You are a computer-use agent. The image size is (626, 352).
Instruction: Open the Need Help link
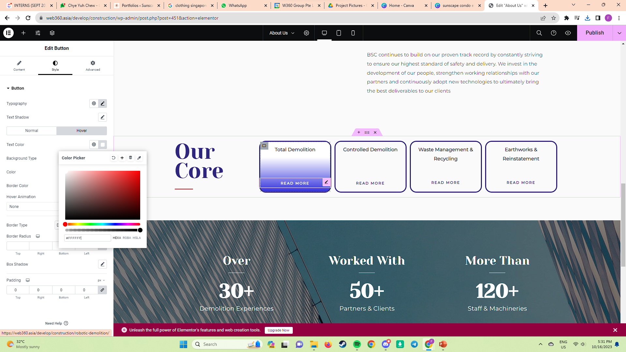(56, 323)
